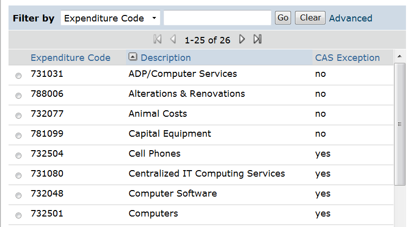Sort by CAS Exception column header
This screenshot has height=227, width=407.
pyautogui.click(x=347, y=58)
